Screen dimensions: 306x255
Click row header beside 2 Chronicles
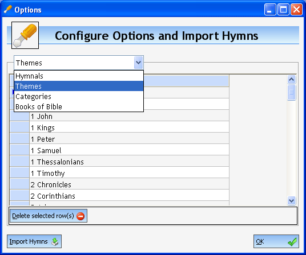(x=19, y=184)
